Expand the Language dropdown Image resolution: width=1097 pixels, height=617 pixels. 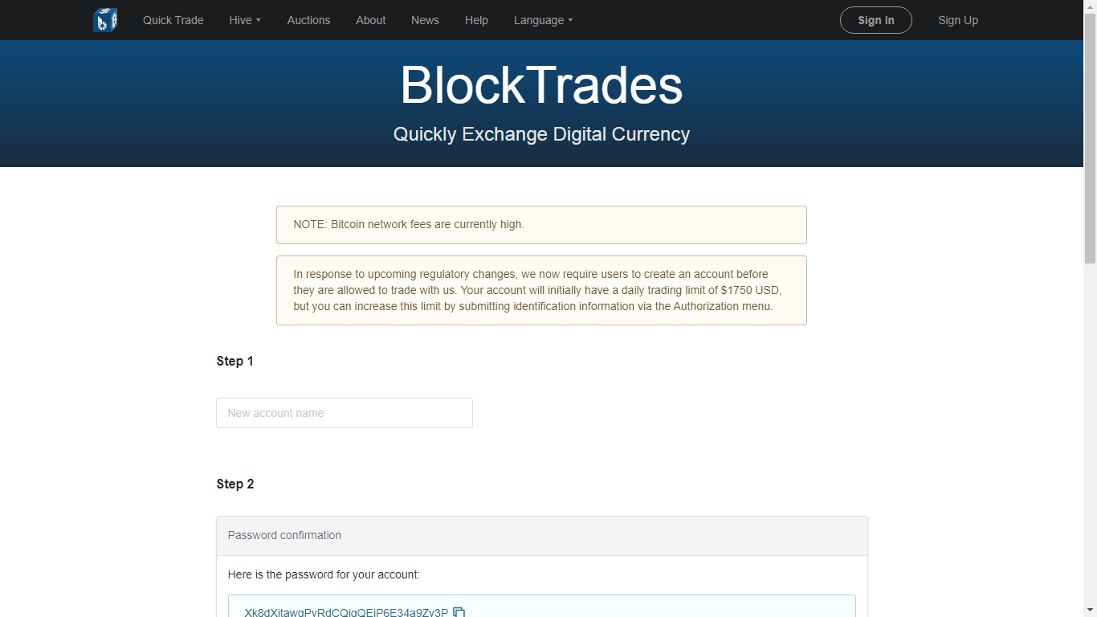[x=544, y=20]
